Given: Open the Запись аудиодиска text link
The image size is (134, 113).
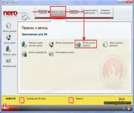Looking at the screenshot, I should [65, 43].
